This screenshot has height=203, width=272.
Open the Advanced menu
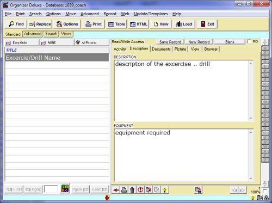[90, 14]
